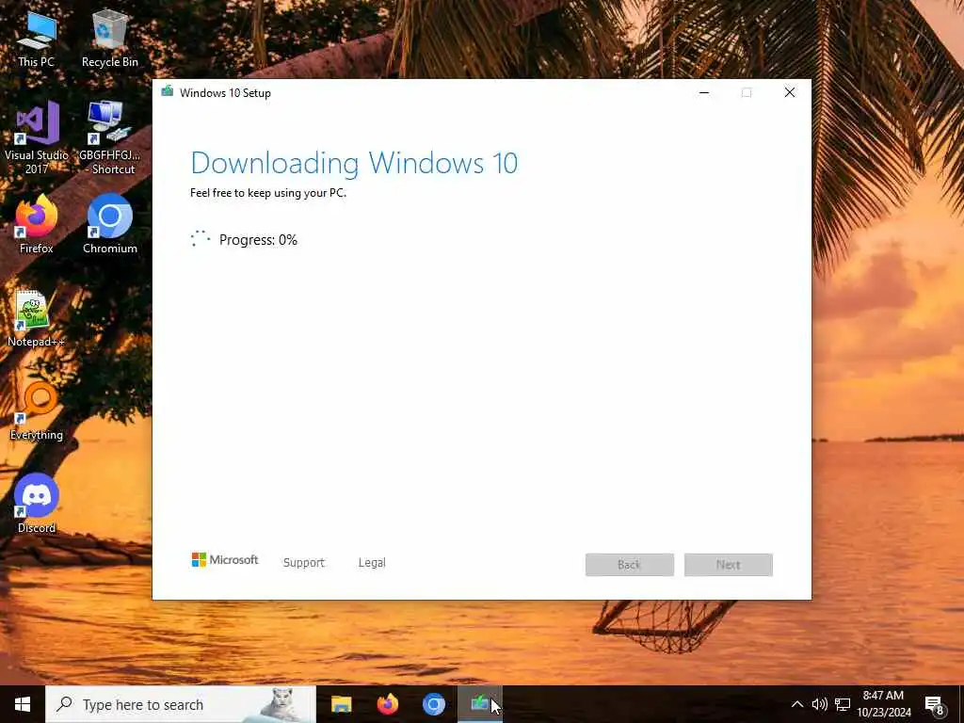Screen dimensions: 964x723
Task: Click the disabled Next button
Action: [x=729, y=565]
